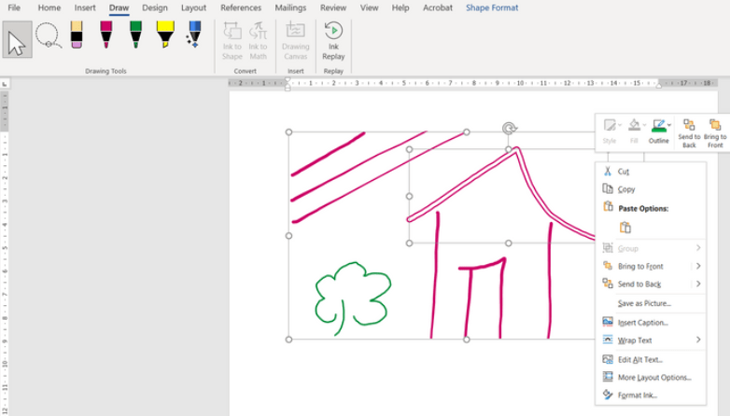Image resolution: width=730 pixels, height=416 pixels.
Task: Choose the yellow highlighter
Action: point(164,37)
